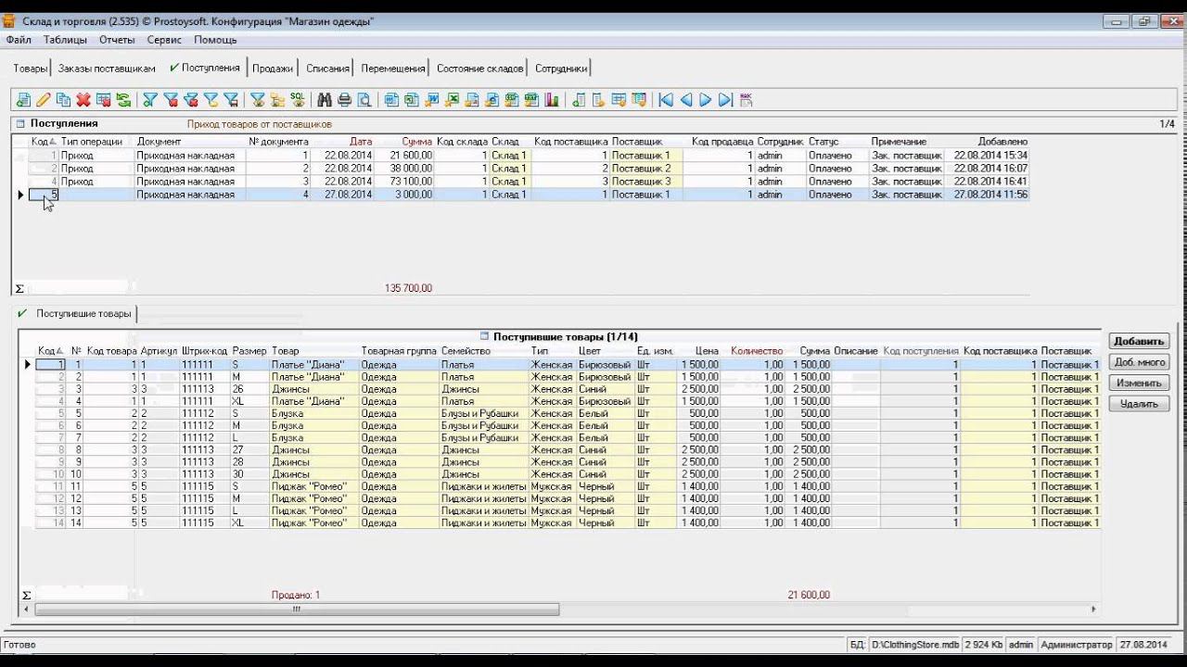Image resolution: width=1187 pixels, height=667 pixels.
Task: Click the Продано: 1 footer text
Action: click(x=296, y=595)
